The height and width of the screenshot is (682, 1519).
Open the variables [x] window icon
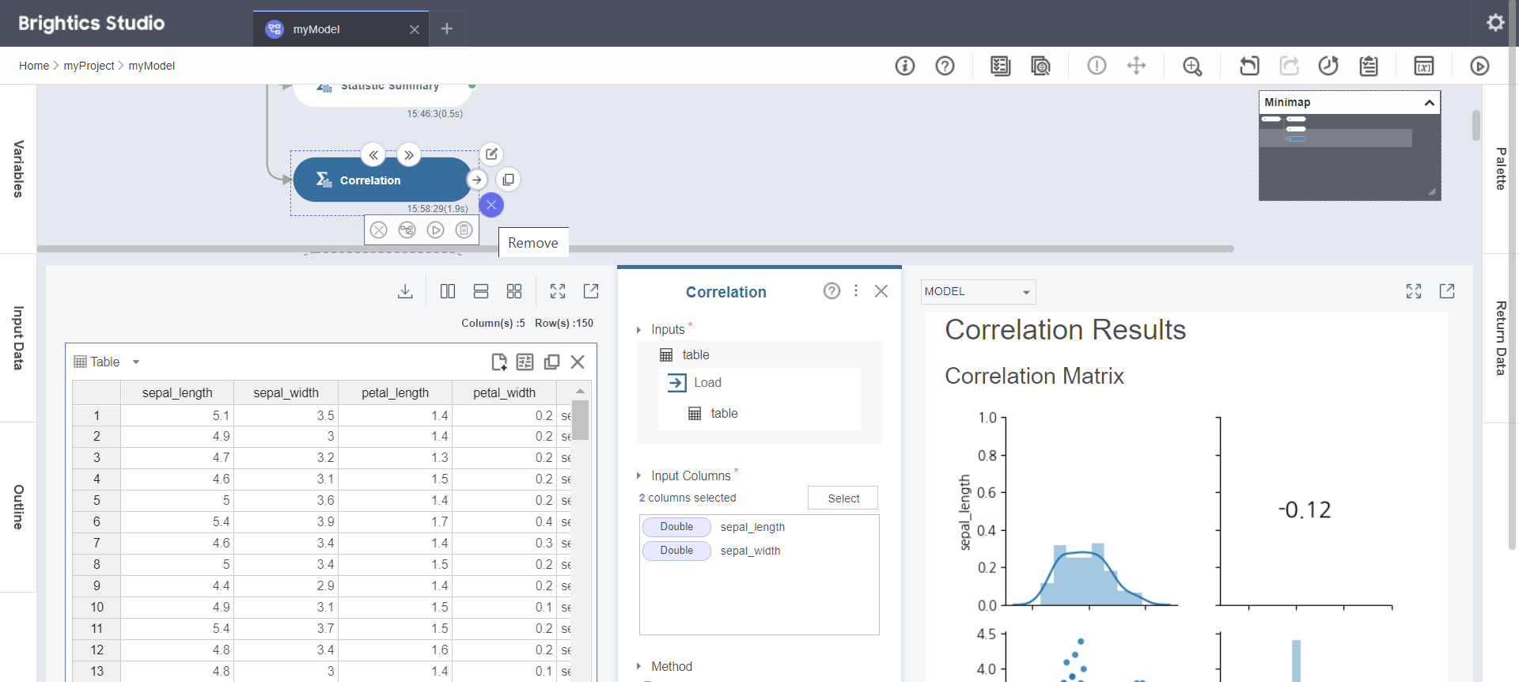click(1424, 66)
